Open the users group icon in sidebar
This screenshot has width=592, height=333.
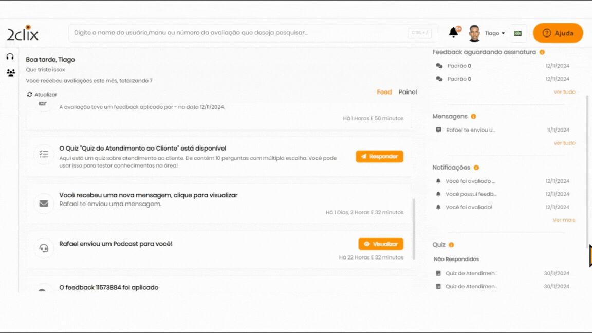coord(10,73)
